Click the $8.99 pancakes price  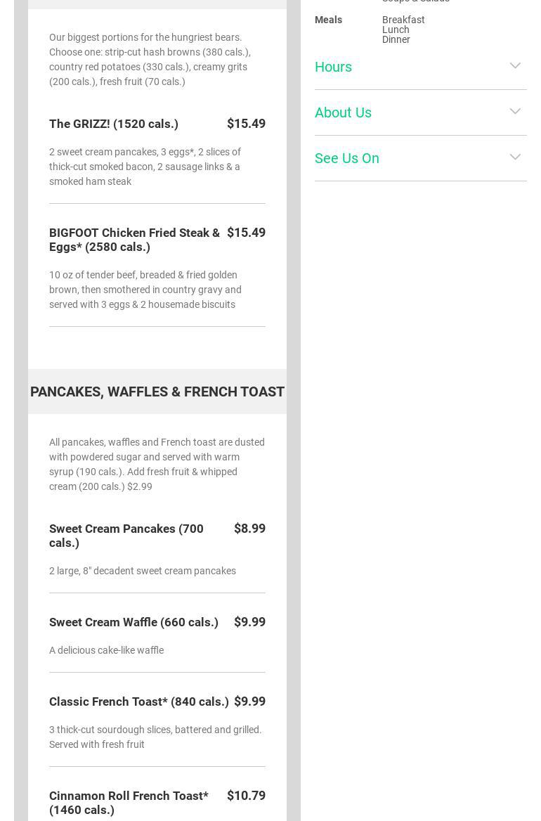249,529
